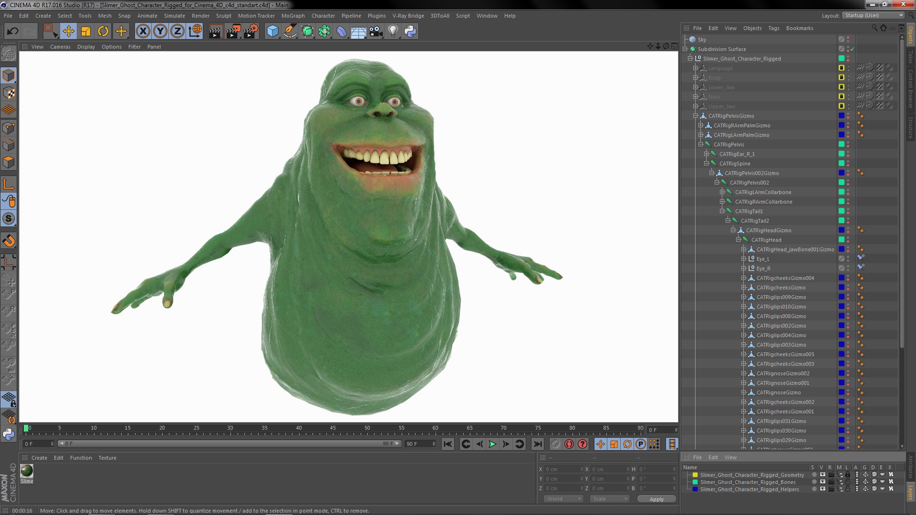916x515 pixels.
Task: Expand the Body object node
Action: (x=696, y=78)
